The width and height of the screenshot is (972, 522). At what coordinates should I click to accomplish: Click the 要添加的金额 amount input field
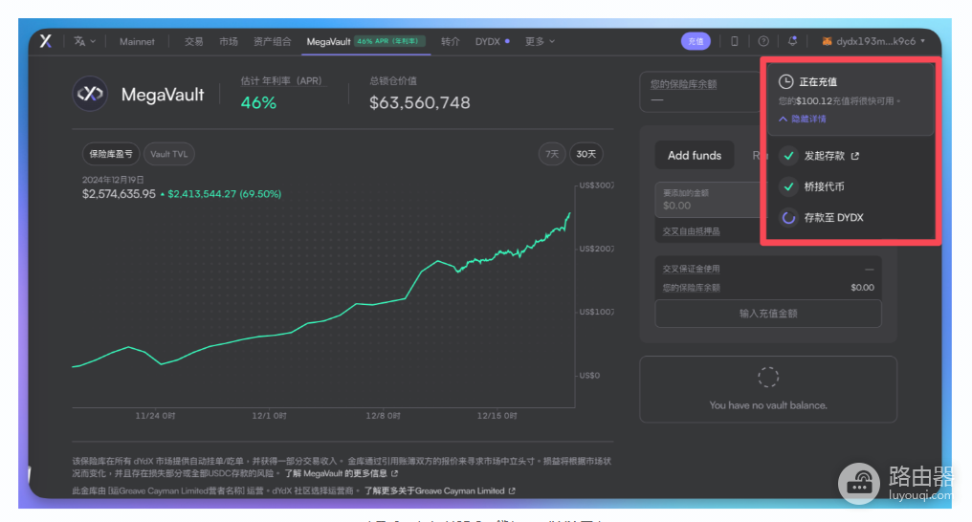pyautogui.click(x=709, y=200)
